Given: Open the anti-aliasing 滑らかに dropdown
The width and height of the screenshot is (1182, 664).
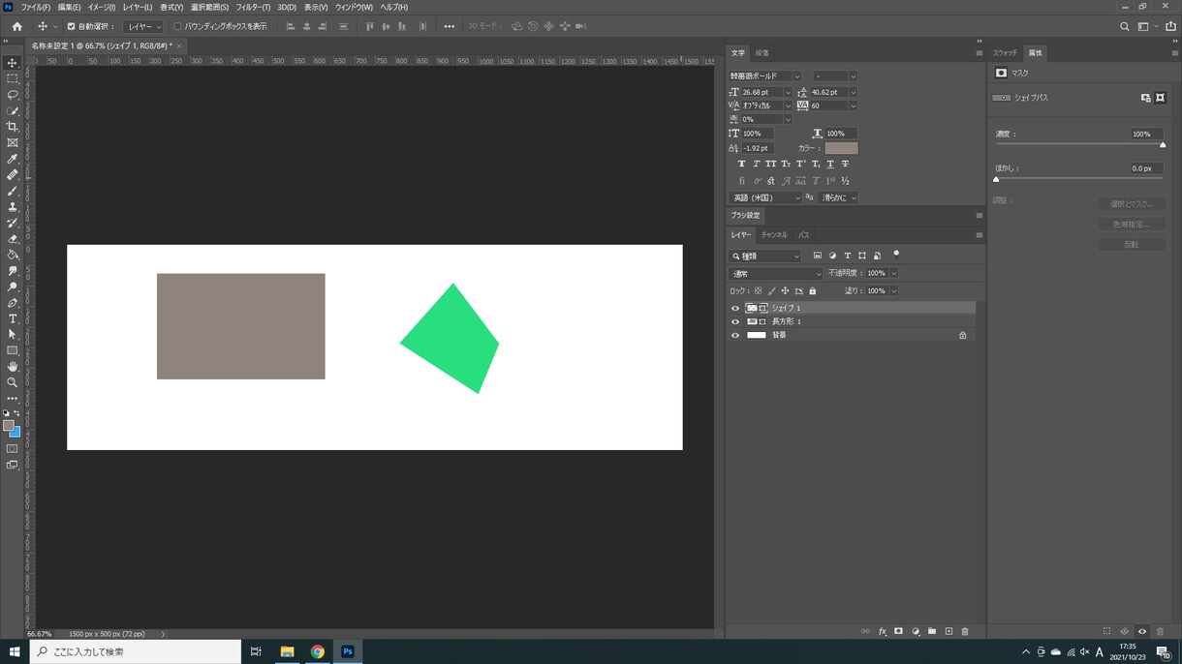Looking at the screenshot, I should (x=839, y=197).
